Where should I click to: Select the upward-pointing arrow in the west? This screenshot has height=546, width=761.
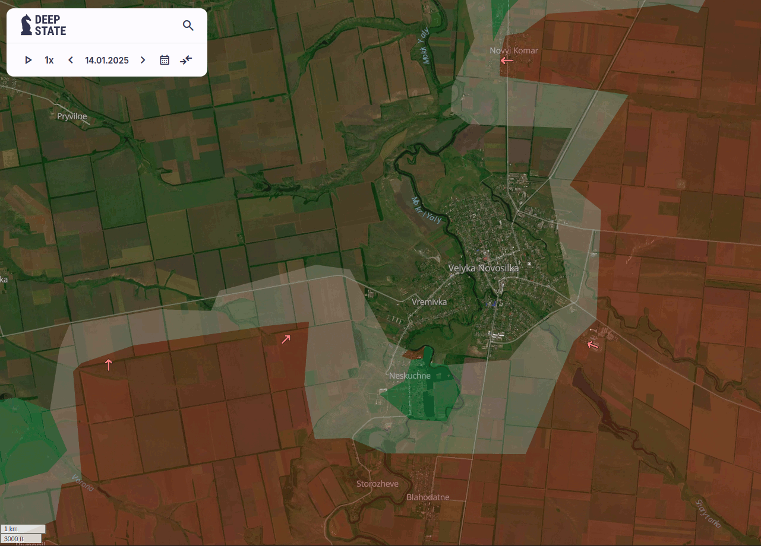click(109, 364)
